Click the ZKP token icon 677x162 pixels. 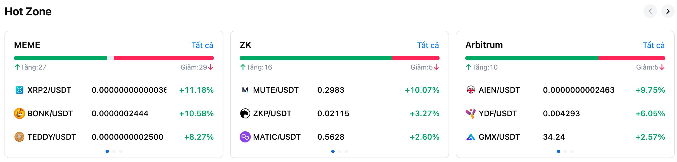pyautogui.click(x=245, y=113)
